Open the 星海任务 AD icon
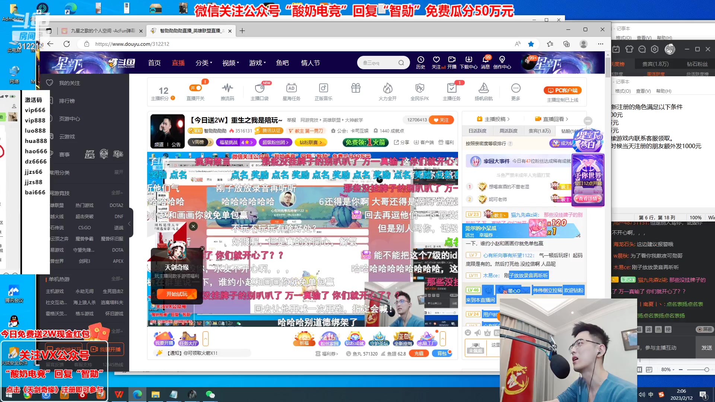 [291, 92]
